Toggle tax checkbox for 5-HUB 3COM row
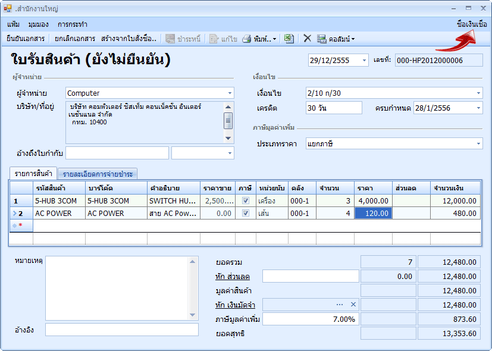The width and height of the screenshot is (492, 351). tap(246, 201)
